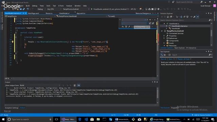This screenshot has width=217, height=122.
Task: Open the Any CPU platform dropdown
Action: coord(54,9)
